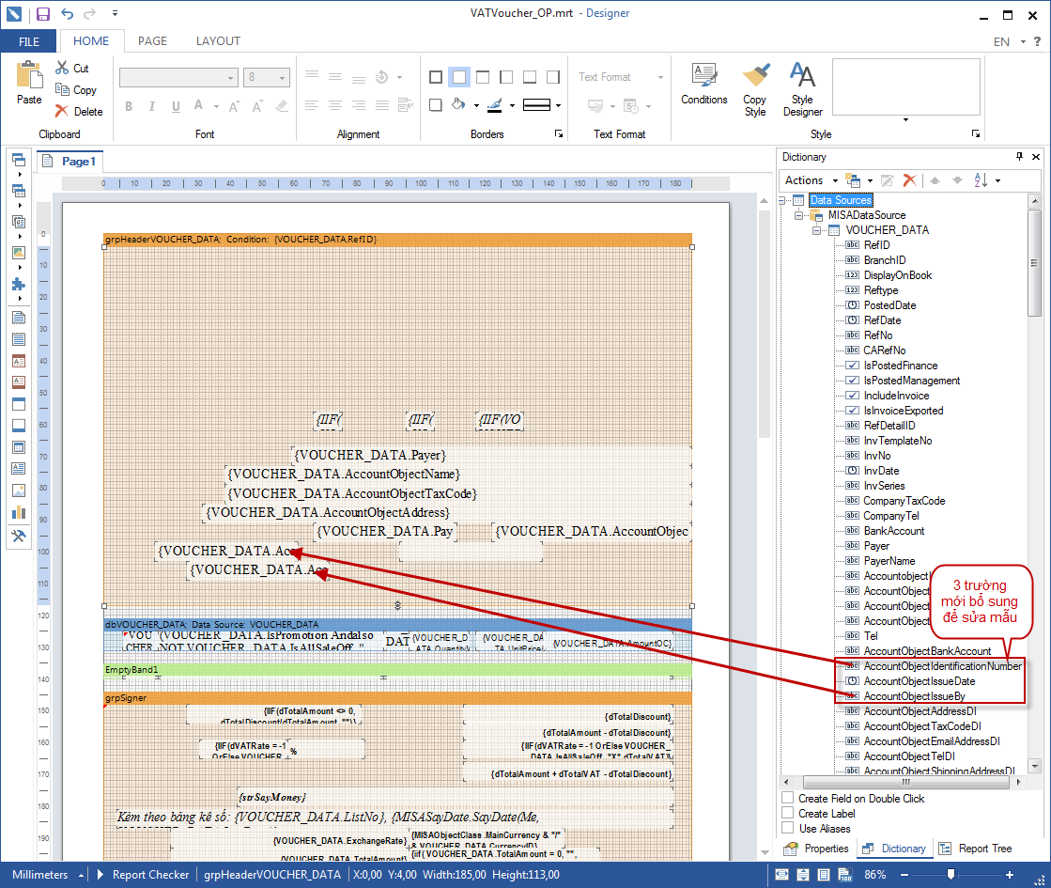The width and height of the screenshot is (1051, 888).
Task: Click the zoom slider thumb
Action: click(x=951, y=875)
